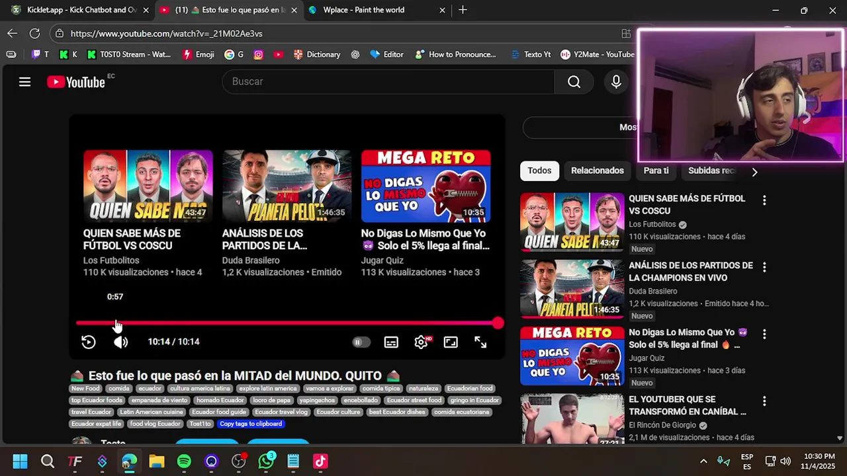The height and width of the screenshot is (476, 847).
Task: Open options for No Digas Lo Mismo sidebar video
Action: (764, 334)
